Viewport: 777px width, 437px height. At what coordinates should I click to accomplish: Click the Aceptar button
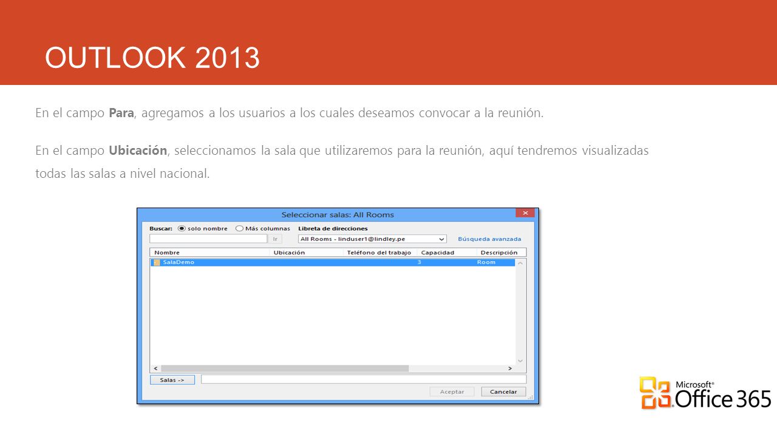tap(452, 391)
